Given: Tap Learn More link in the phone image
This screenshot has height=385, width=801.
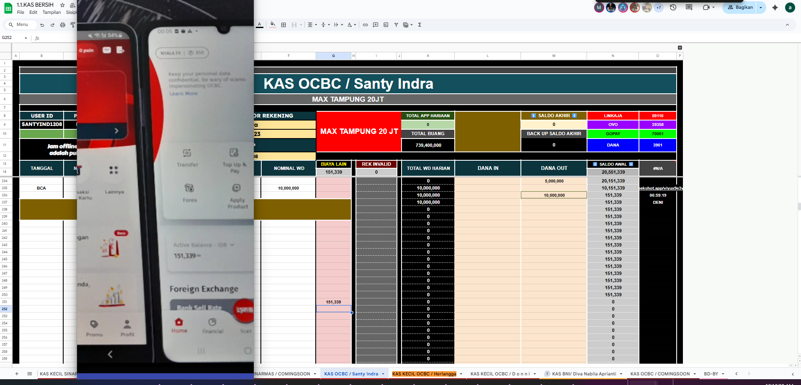Looking at the screenshot, I should (183, 94).
